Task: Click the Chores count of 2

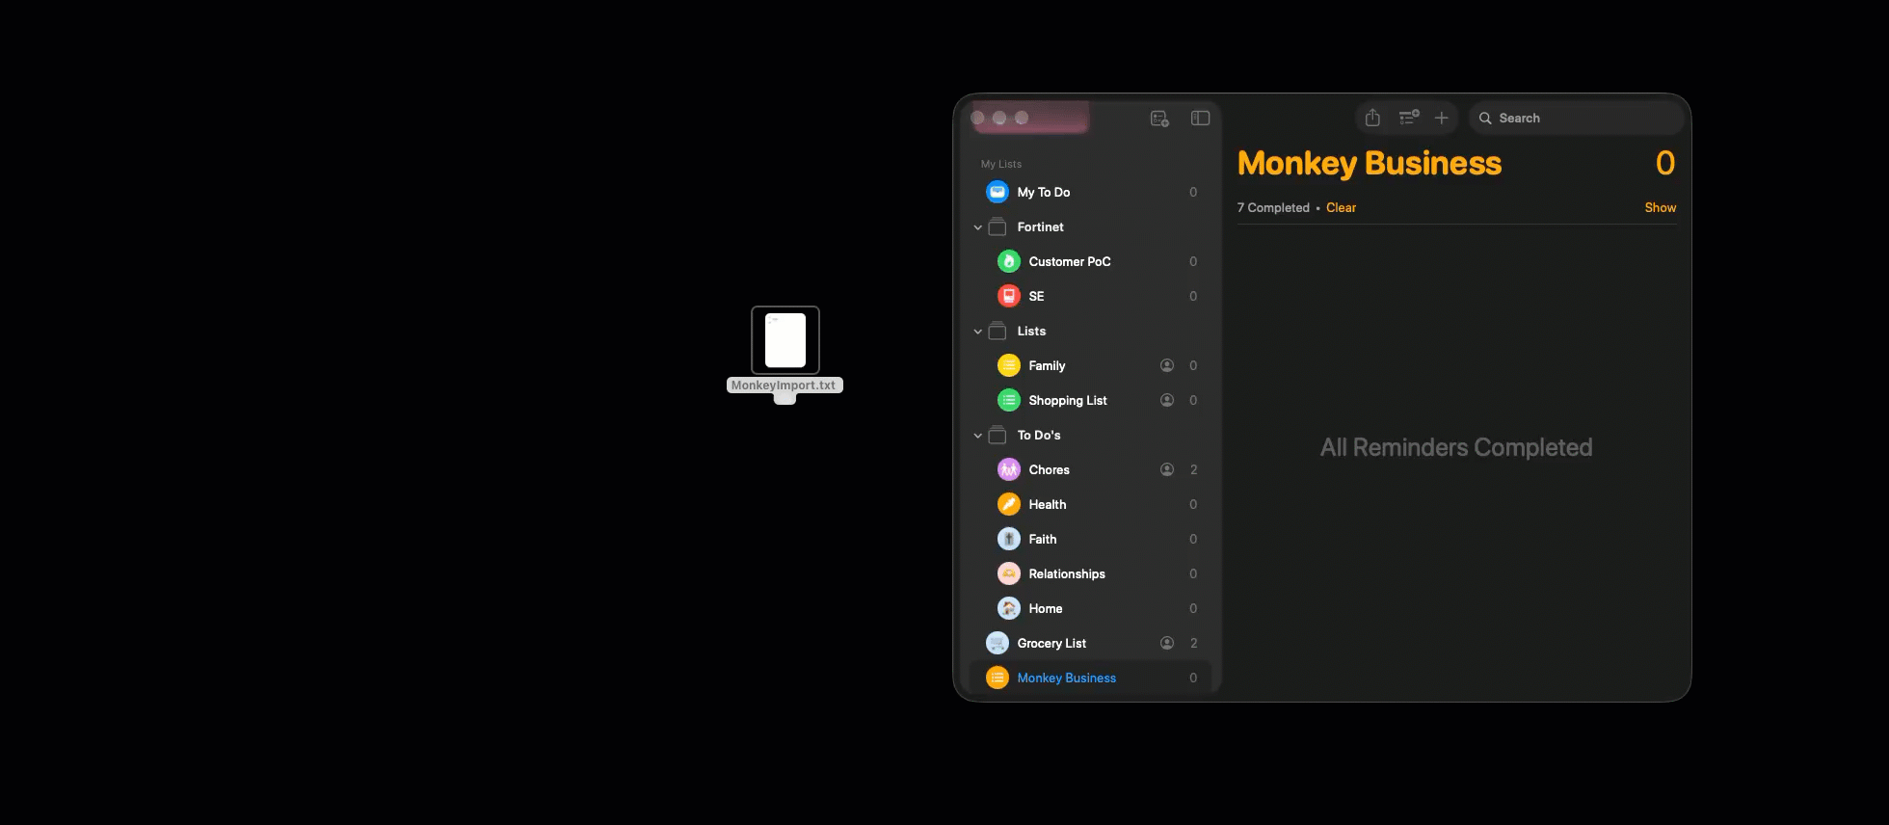Action: pyautogui.click(x=1193, y=469)
